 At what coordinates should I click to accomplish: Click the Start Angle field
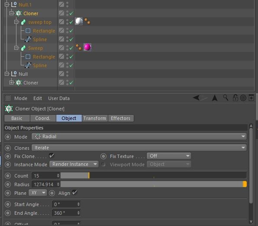tap(66, 204)
